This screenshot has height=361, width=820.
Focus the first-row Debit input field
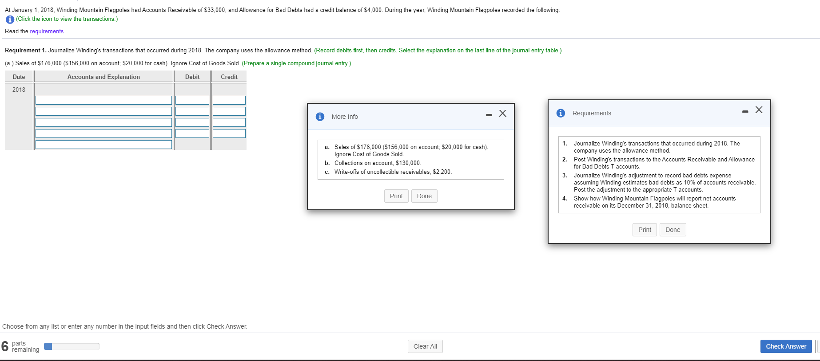tap(192, 100)
